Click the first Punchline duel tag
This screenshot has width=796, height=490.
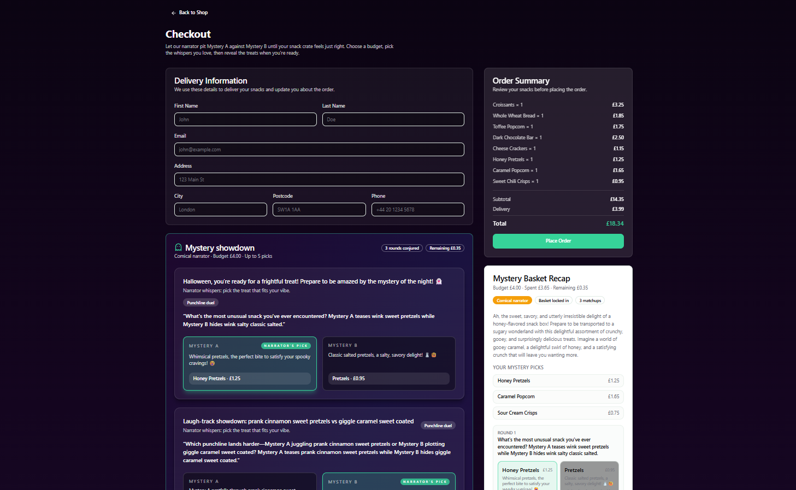coord(201,303)
